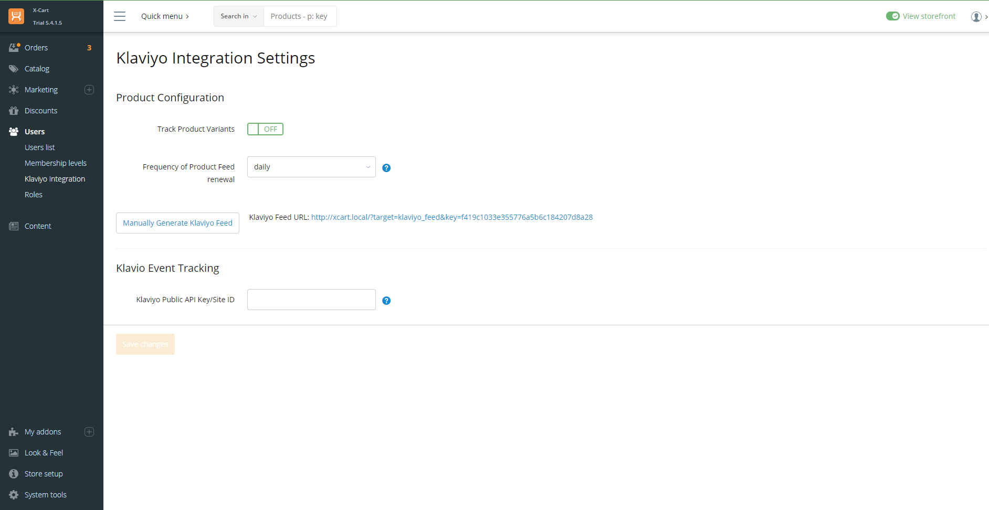This screenshot has width=989, height=510.
Task: Click the Products search input field
Action: tap(300, 16)
